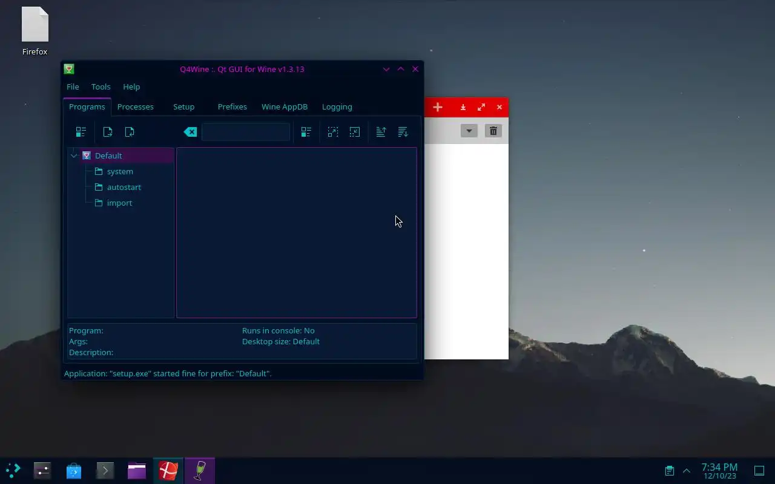Open the clipboard tray icon
Image resolution: width=775 pixels, height=484 pixels.
tap(669, 470)
